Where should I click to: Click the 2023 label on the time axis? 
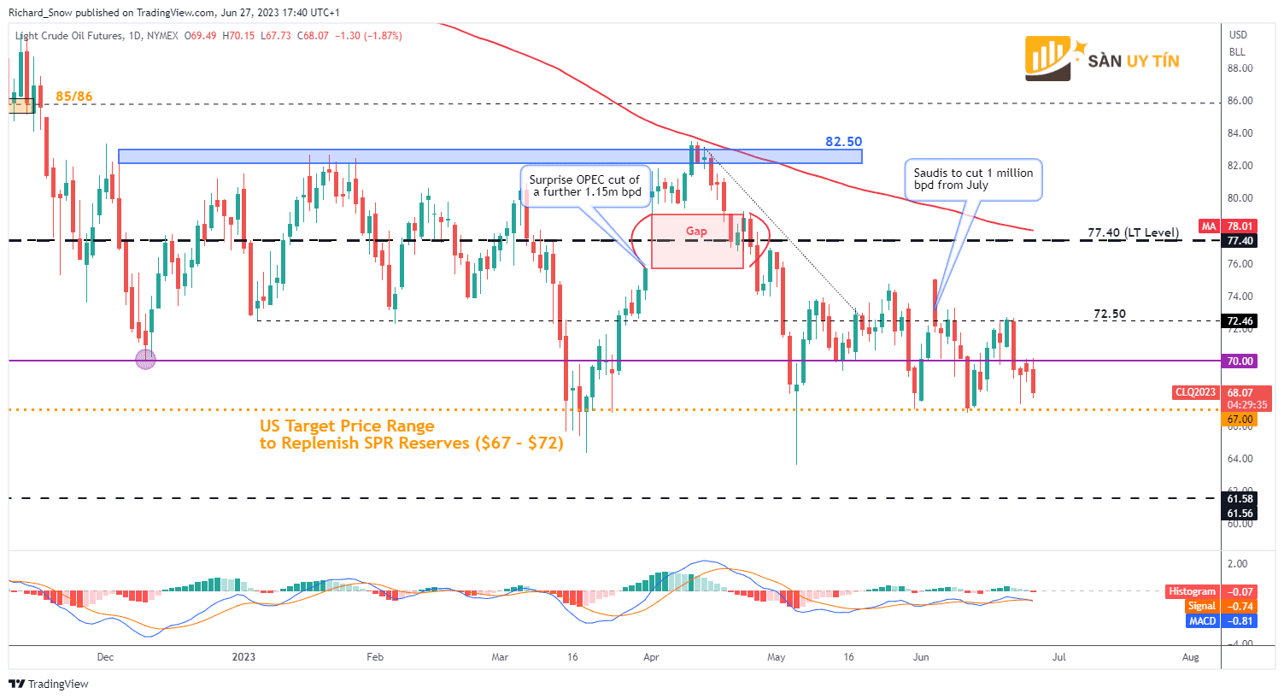click(x=243, y=657)
